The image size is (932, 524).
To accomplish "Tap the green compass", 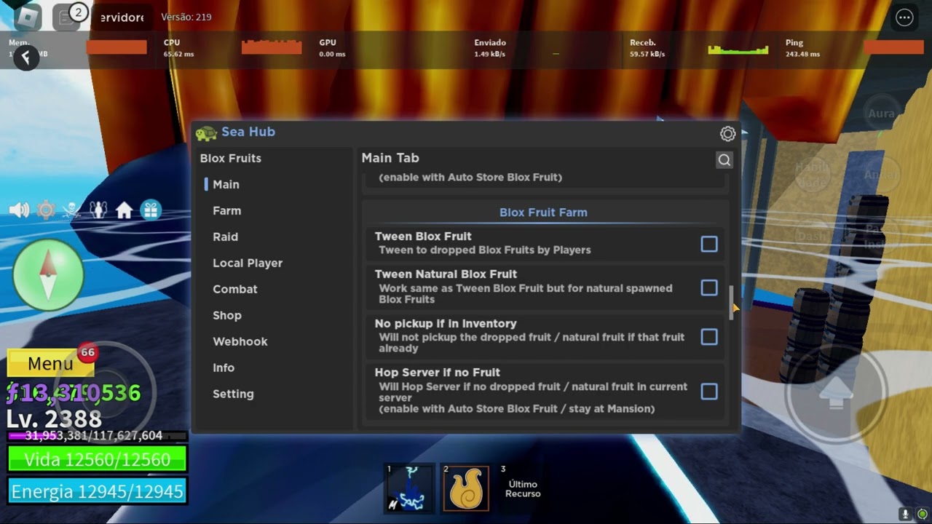I will [48, 275].
